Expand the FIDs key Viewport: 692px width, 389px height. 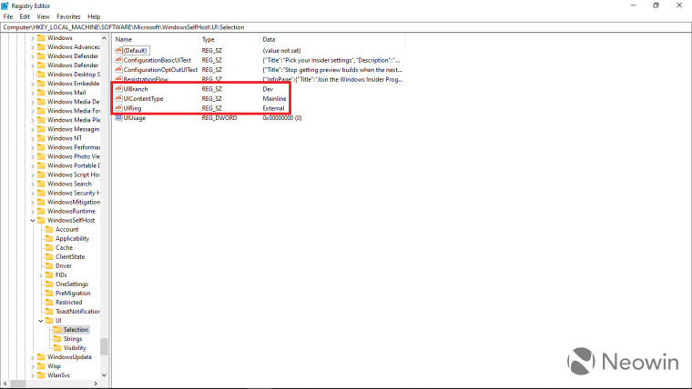coord(41,275)
